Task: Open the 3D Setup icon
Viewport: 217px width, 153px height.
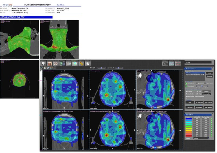Action: pyautogui.click(x=56, y=64)
